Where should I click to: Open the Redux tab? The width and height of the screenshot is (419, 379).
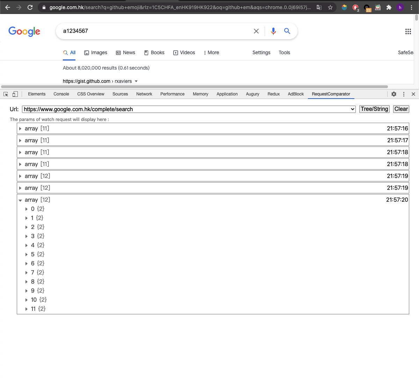(x=274, y=94)
